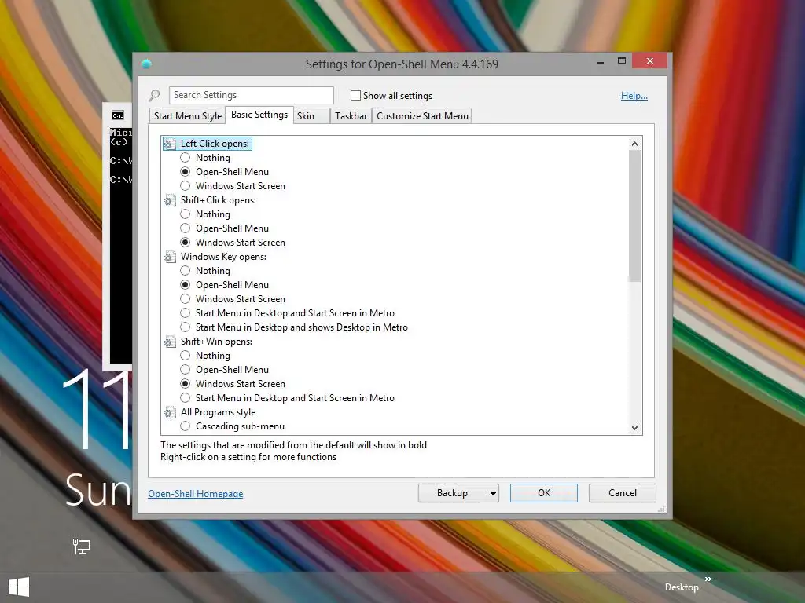Switch to the Basic Settings tab

coord(259,115)
